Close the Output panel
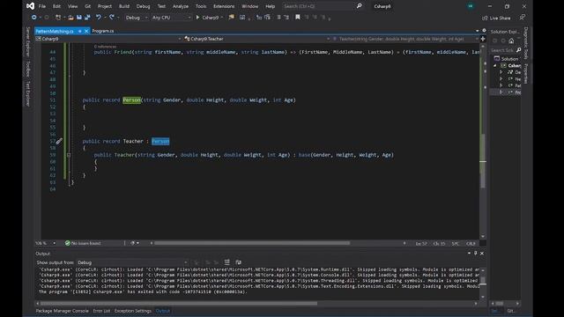This screenshot has height=317, width=564. click(482, 253)
